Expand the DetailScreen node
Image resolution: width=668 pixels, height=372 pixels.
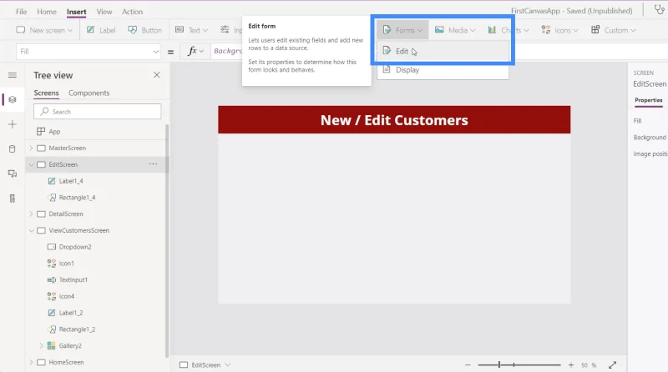coord(31,214)
